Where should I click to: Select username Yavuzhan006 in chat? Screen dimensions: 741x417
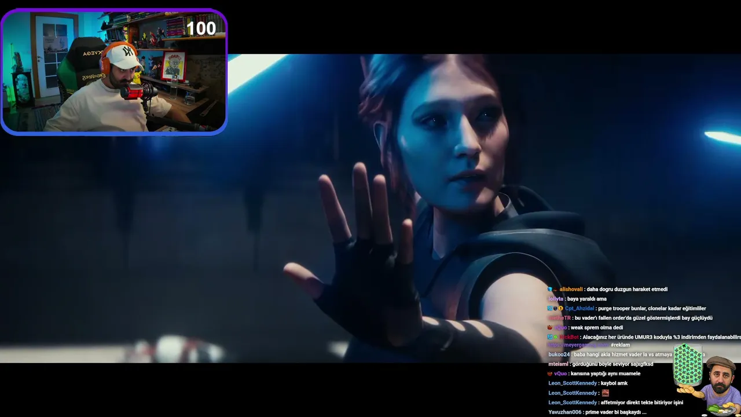point(564,412)
